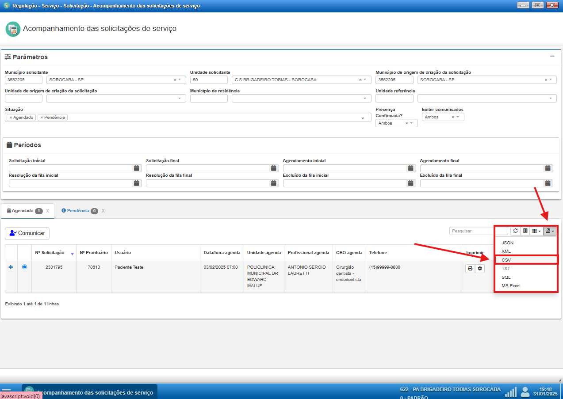Print the scheduled request row
Image resolution: width=563 pixels, height=399 pixels.
click(470, 268)
